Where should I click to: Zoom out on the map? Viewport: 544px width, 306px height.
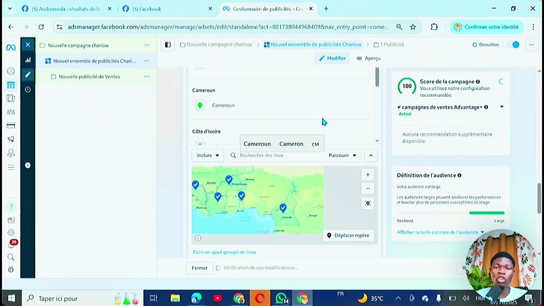368,188
